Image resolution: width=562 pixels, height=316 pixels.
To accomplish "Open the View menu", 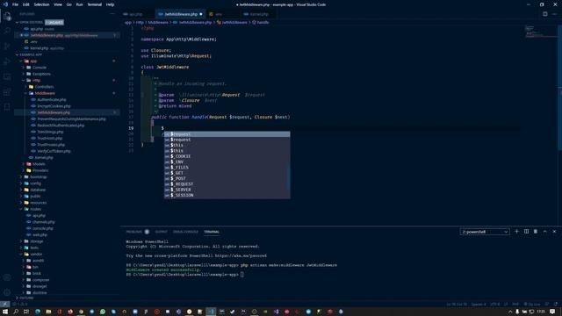I will pyautogui.click(x=58, y=4).
